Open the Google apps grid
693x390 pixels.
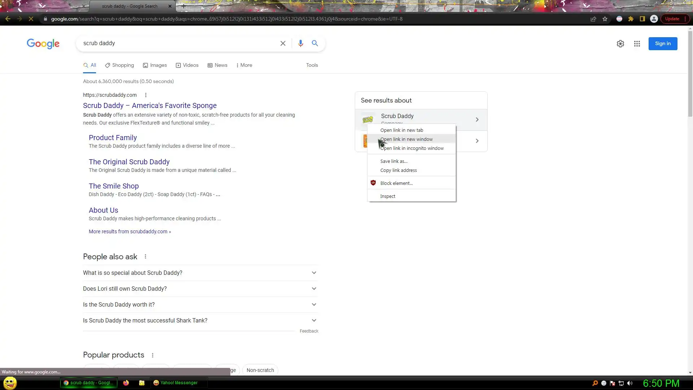(637, 44)
